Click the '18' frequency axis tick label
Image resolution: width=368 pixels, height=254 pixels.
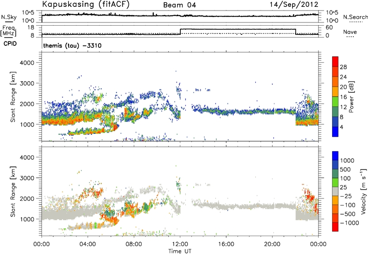[x=31, y=28]
